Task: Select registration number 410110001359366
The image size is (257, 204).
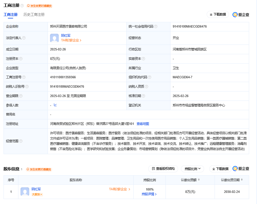Action: [63, 77]
